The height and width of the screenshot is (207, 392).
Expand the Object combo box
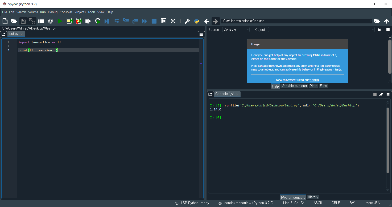(x=373, y=30)
